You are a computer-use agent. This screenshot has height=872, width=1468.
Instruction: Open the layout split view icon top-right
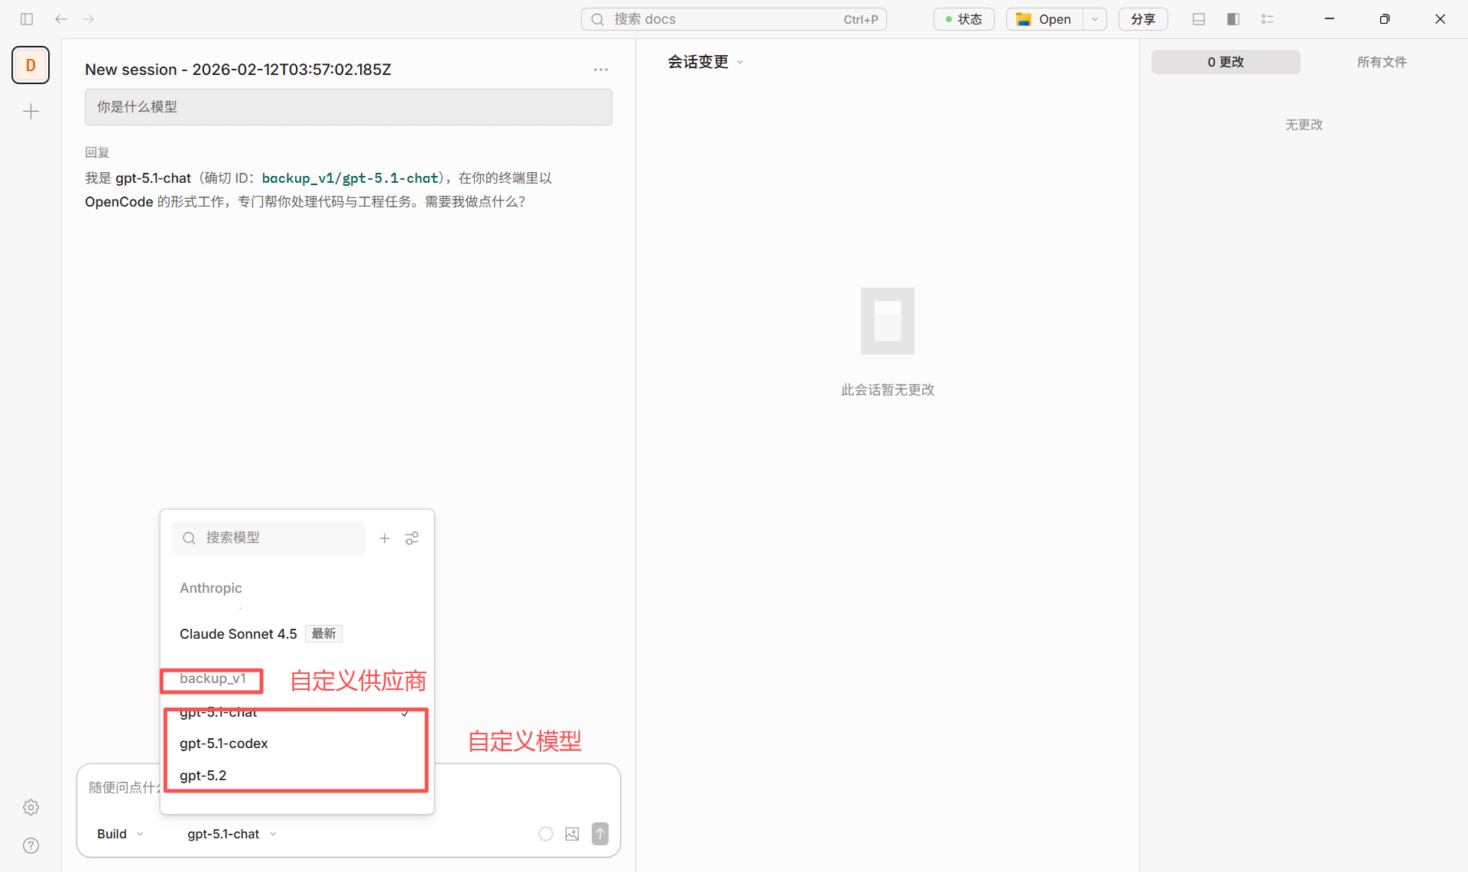click(1198, 18)
